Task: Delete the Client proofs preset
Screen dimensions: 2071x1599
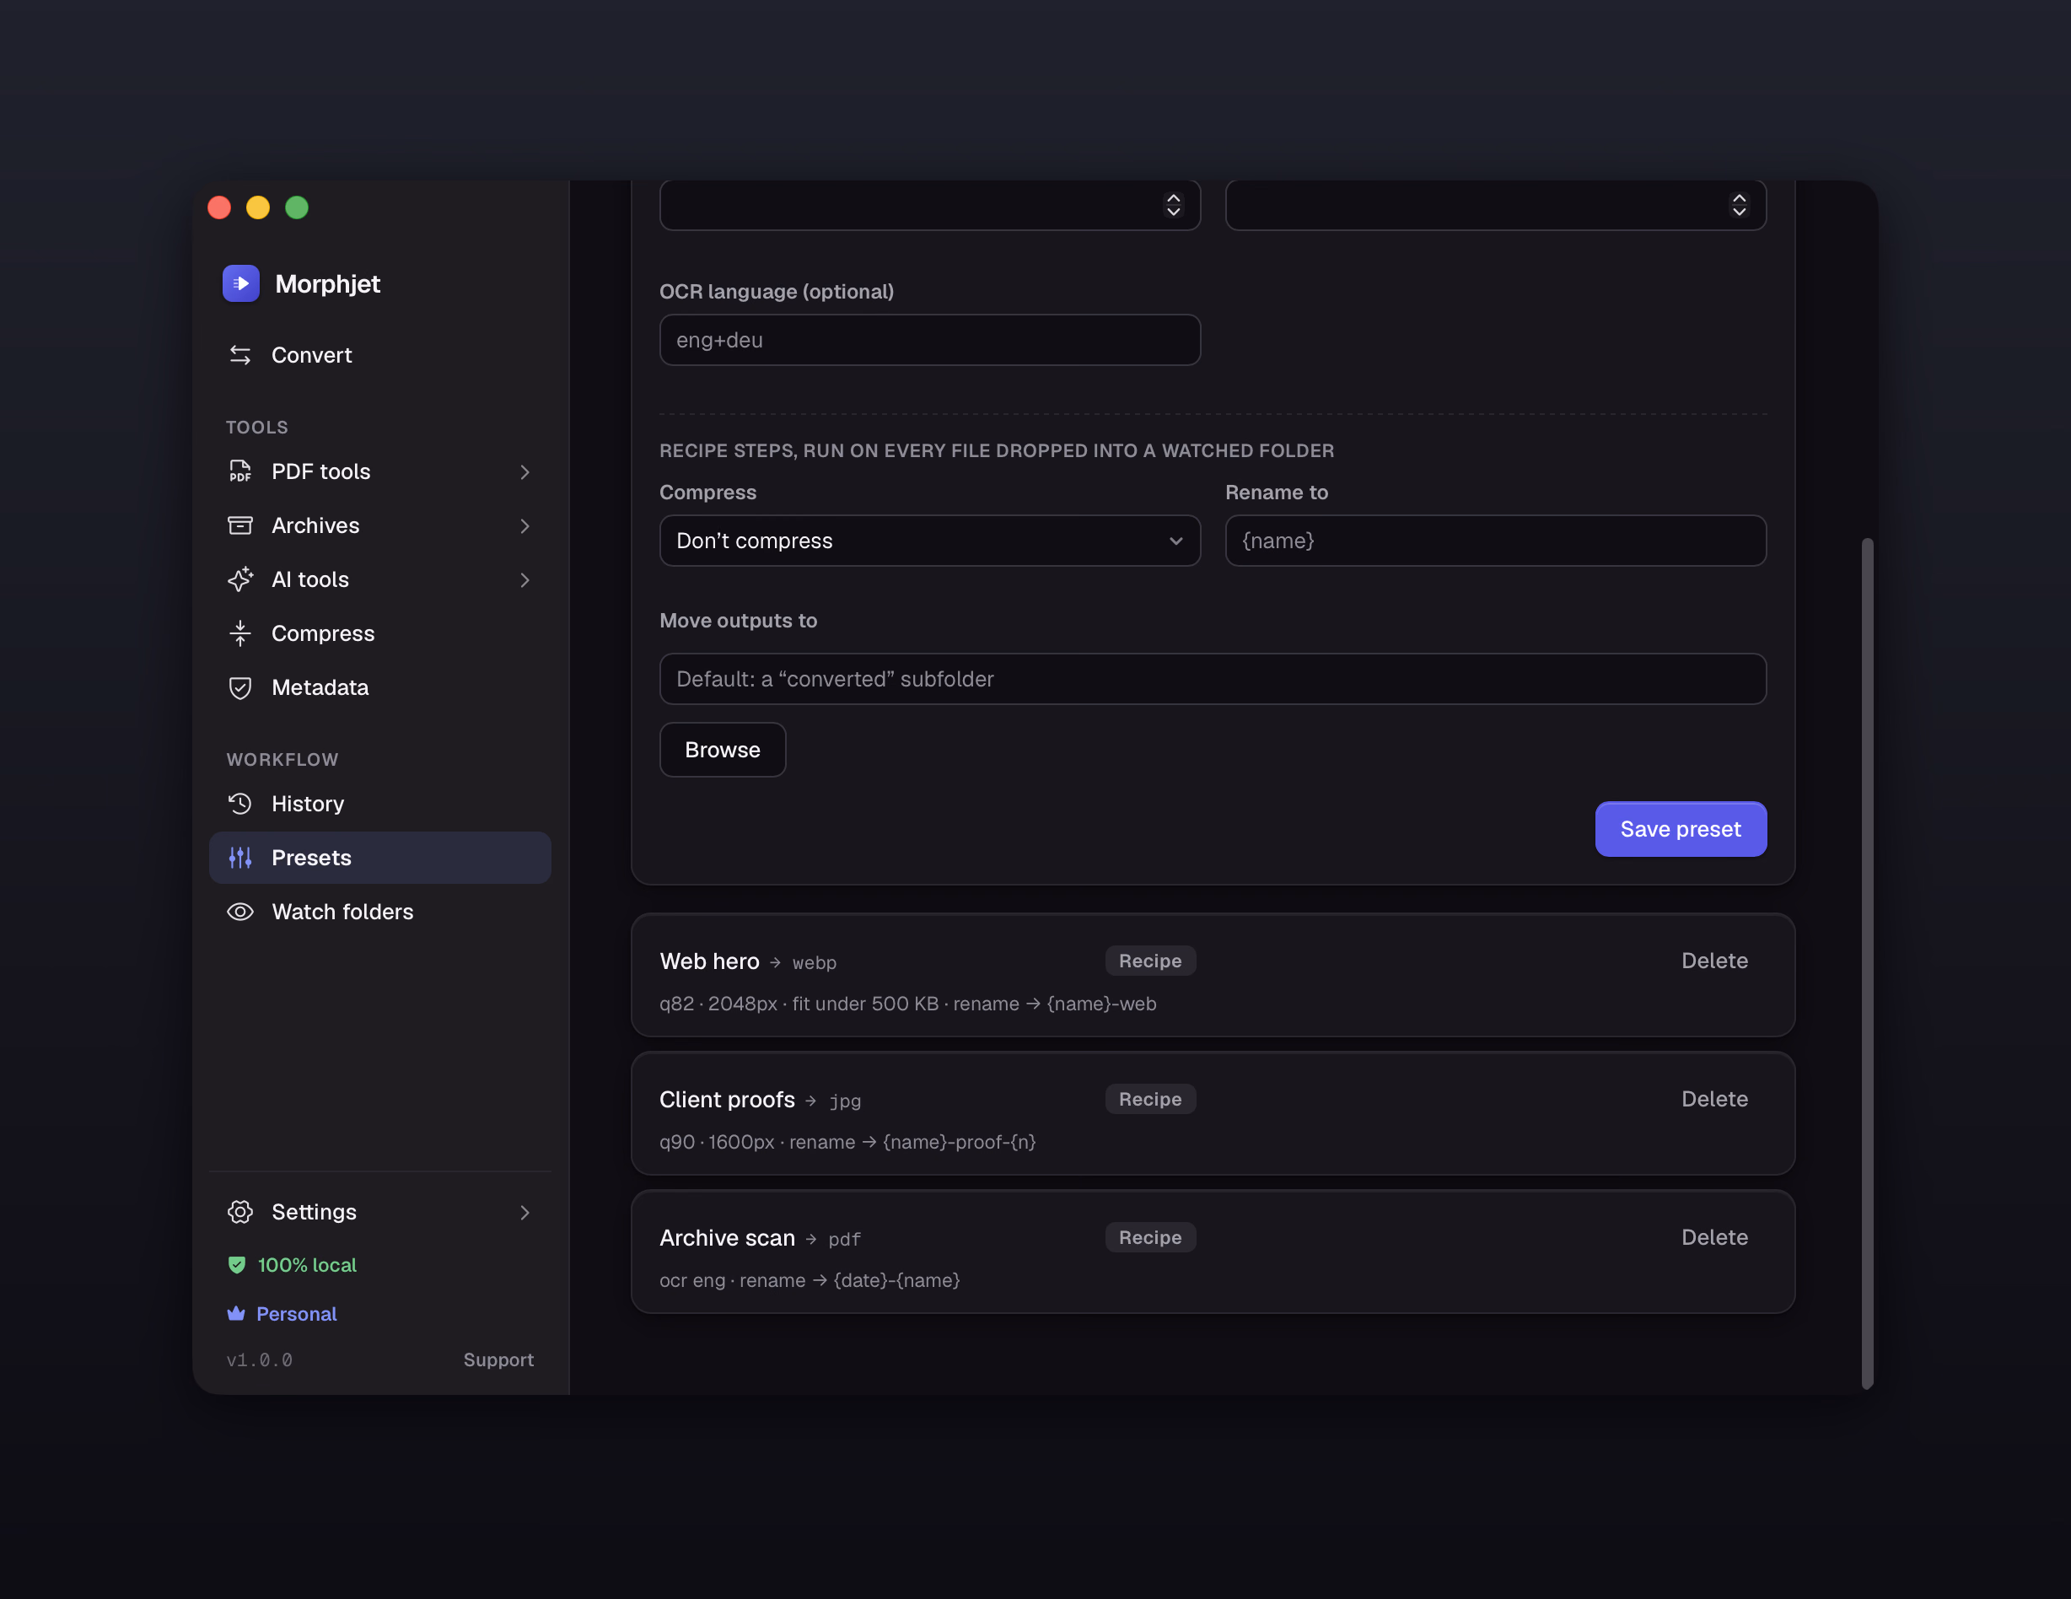Action: (x=1714, y=1099)
